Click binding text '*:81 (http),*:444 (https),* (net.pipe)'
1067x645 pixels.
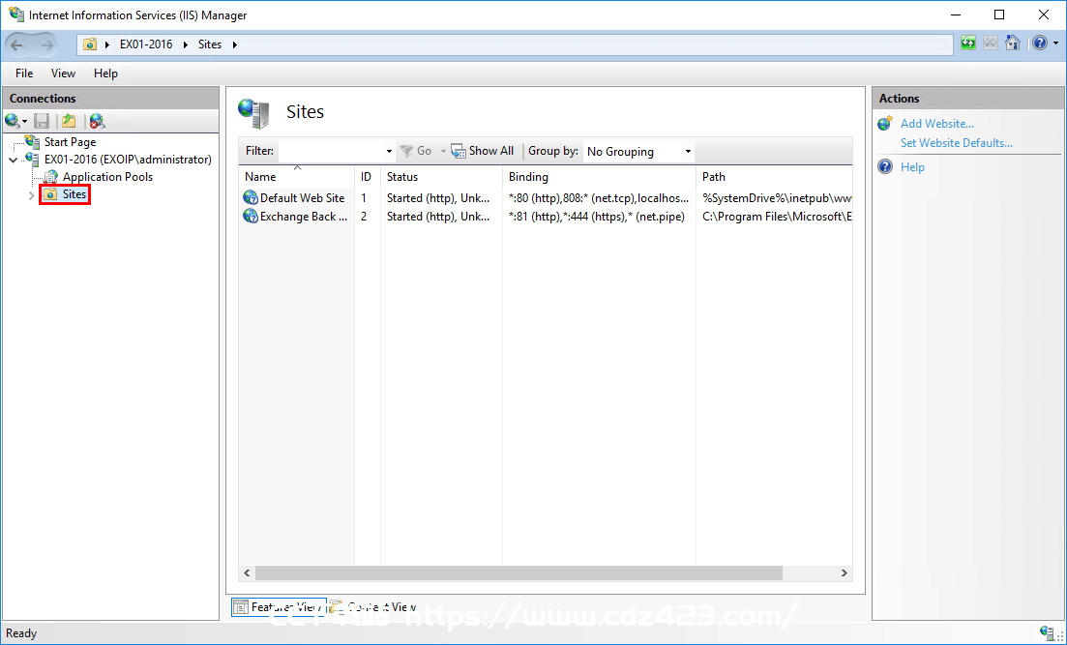coord(597,217)
